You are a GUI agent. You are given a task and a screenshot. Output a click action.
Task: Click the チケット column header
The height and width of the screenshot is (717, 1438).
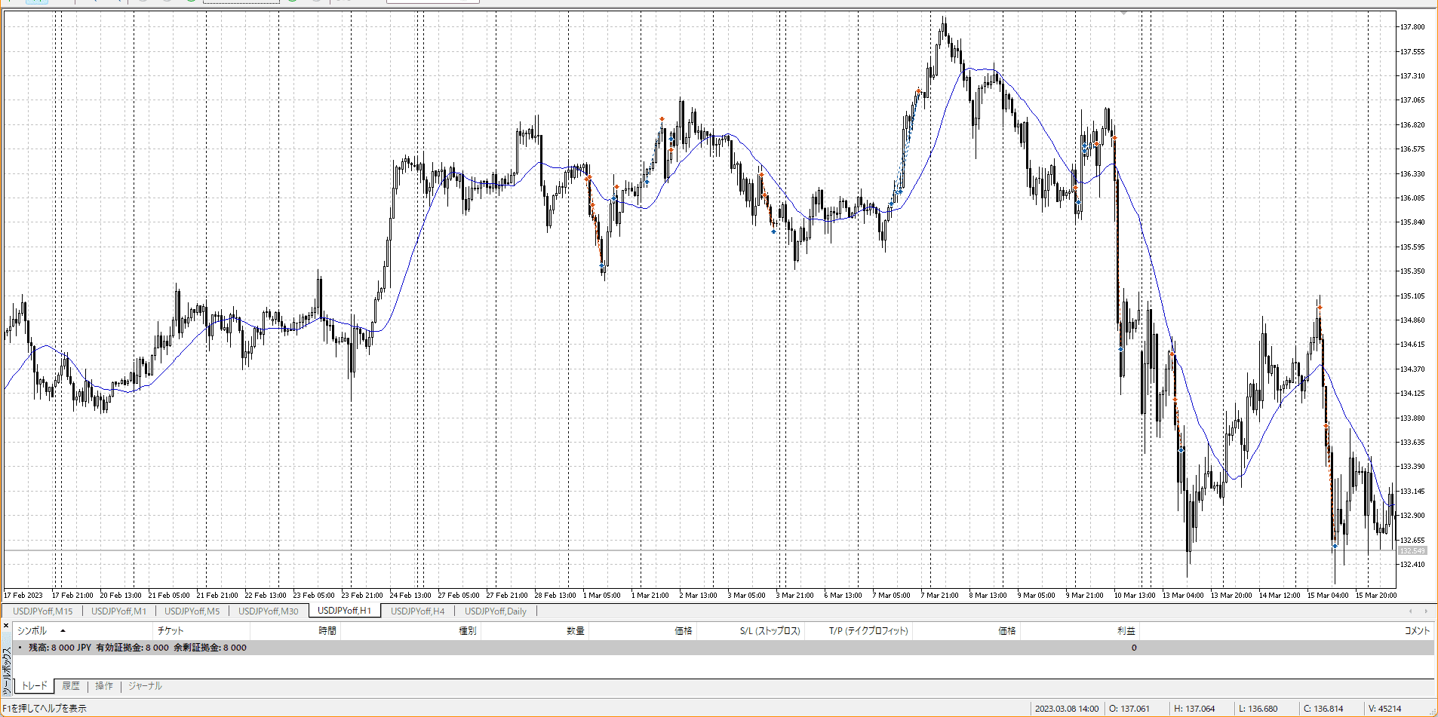pyautogui.click(x=171, y=631)
